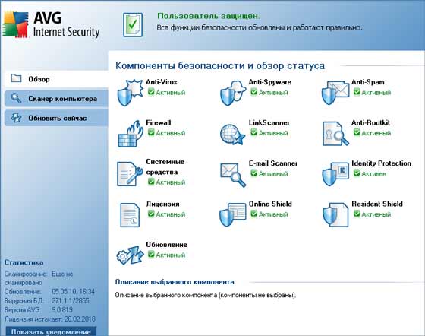Click the E-mail Scanner component title

click(273, 163)
